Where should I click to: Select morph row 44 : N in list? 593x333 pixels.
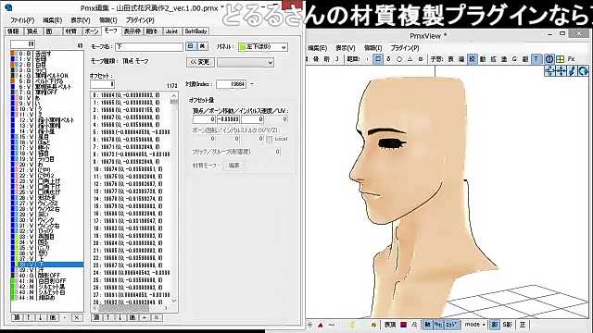[47, 298]
